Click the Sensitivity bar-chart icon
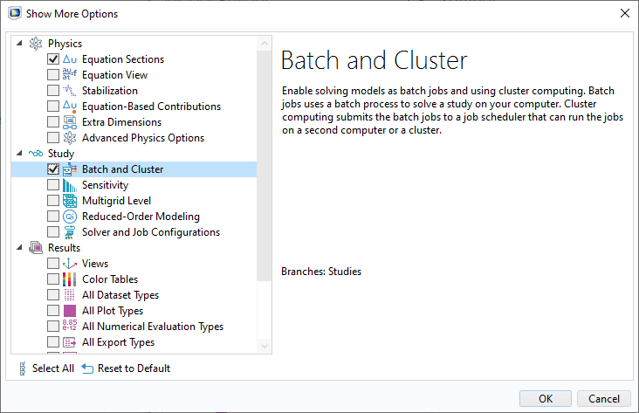The image size is (639, 413). point(70,185)
